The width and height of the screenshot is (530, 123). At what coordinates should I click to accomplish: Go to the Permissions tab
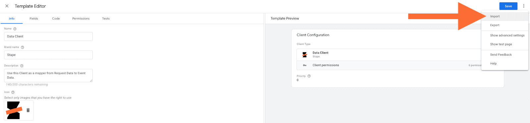pyautogui.click(x=81, y=19)
